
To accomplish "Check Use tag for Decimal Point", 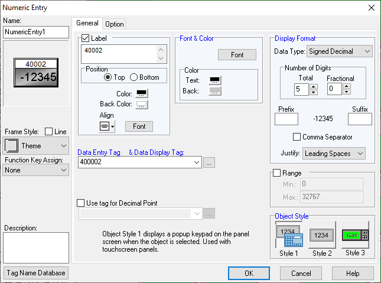I will coord(81,203).
